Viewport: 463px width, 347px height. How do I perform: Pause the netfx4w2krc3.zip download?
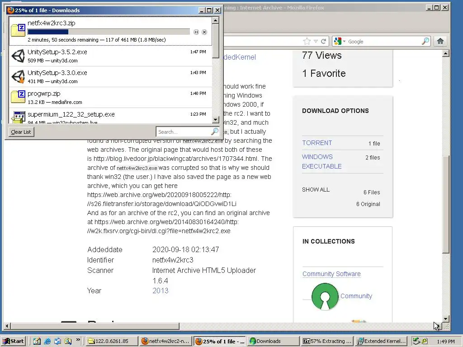[196, 32]
